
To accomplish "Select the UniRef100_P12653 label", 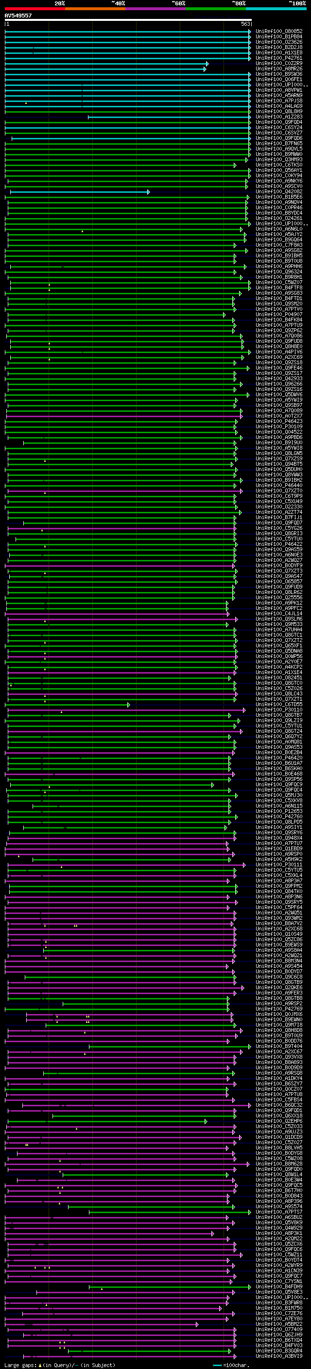I will [x=279, y=811].
